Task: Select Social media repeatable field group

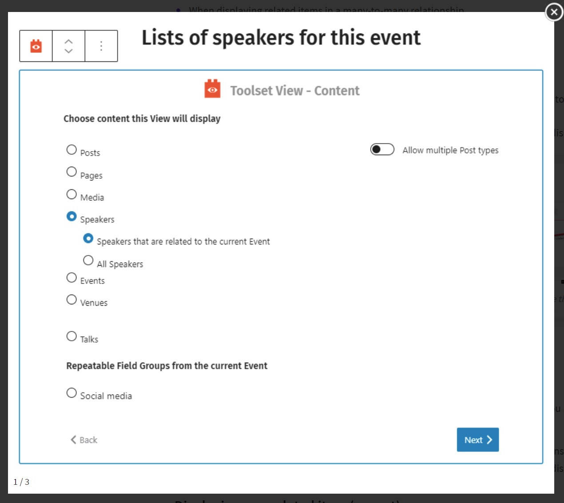Action: (71, 393)
